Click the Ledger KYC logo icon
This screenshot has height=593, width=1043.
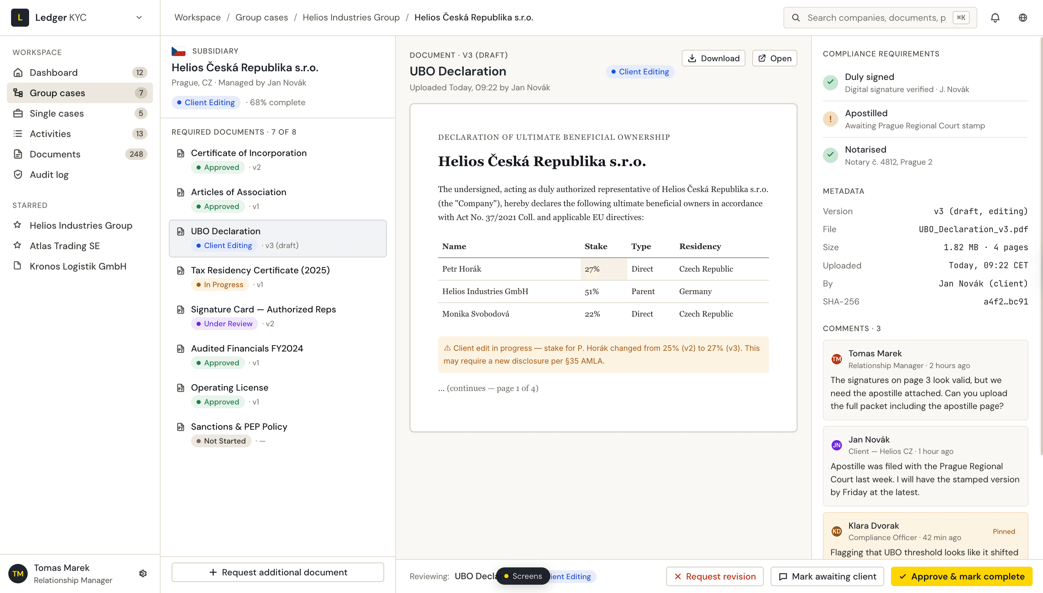(19, 18)
